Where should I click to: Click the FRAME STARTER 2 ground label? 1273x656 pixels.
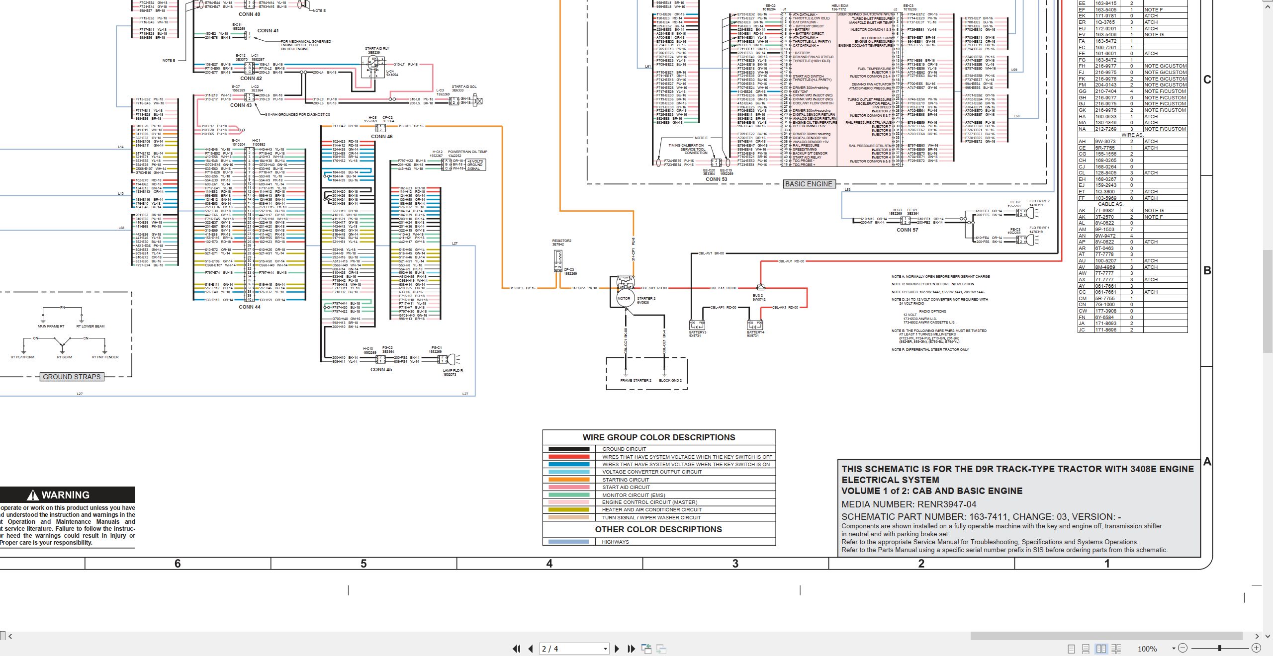[636, 381]
